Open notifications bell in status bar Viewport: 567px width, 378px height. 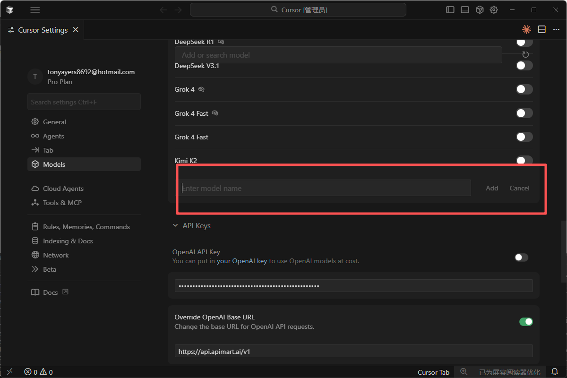[x=555, y=372]
